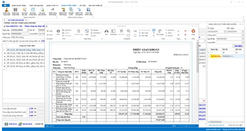
Task: Open Danh mục công trình icon
Action: coord(7,11)
